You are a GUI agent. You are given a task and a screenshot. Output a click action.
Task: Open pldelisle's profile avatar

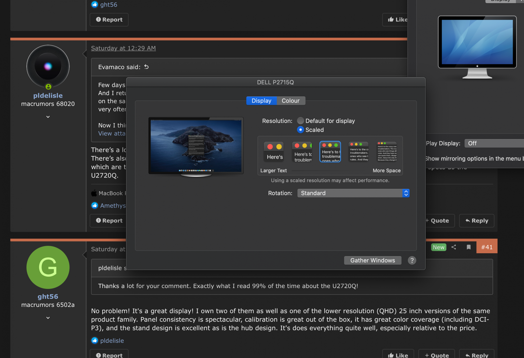[x=48, y=66]
